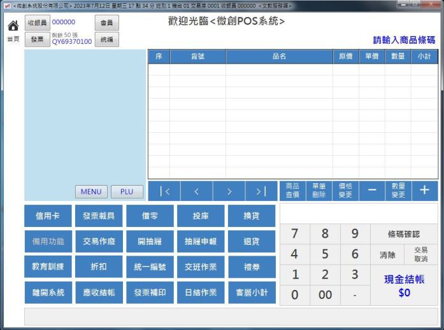The height and width of the screenshot is (330, 444).
Task: Click 交易取消 cancel transaction
Action: (x=421, y=254)
